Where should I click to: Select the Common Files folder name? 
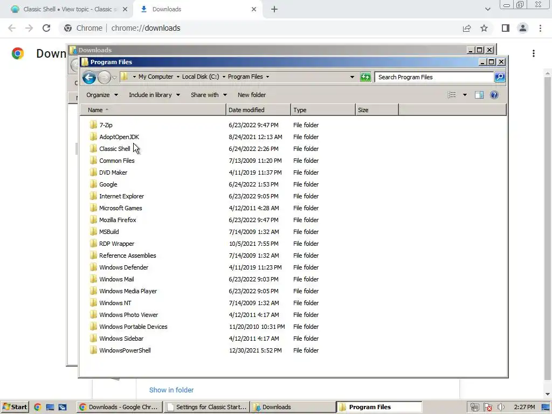pyautogui.click(x=117, y=161)
